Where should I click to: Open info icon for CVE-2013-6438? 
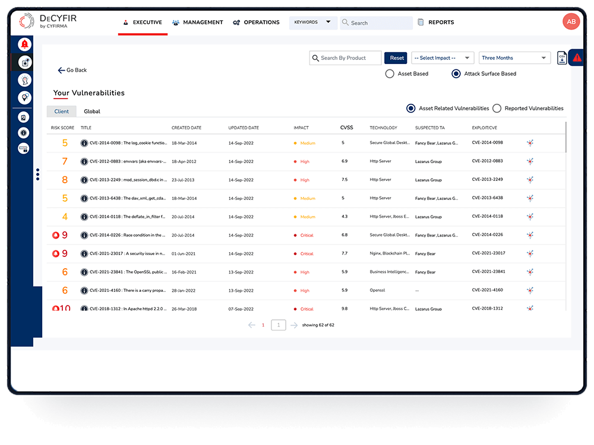pyautogui.click(x=84, y=198)
